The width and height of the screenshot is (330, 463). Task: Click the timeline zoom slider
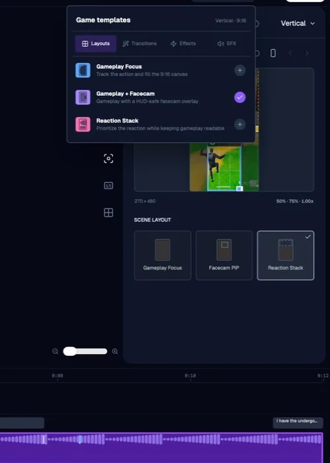(85, 351)
